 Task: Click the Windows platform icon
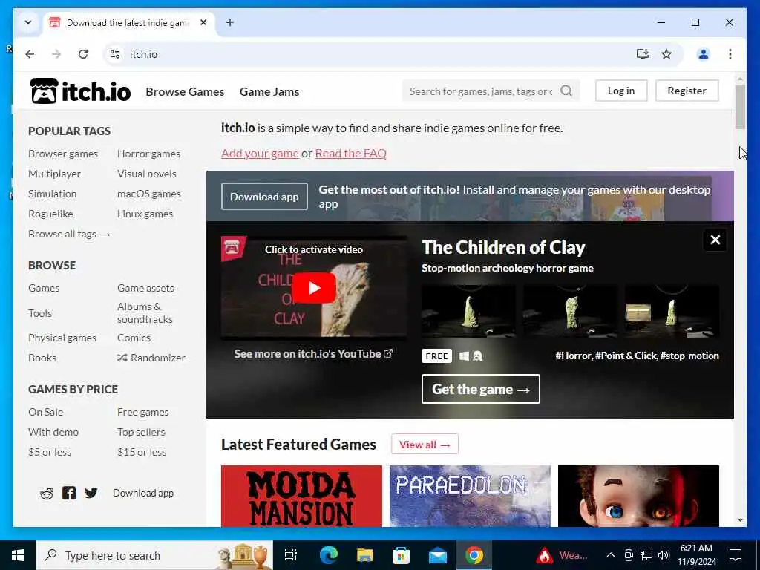(x=464, y=356)
